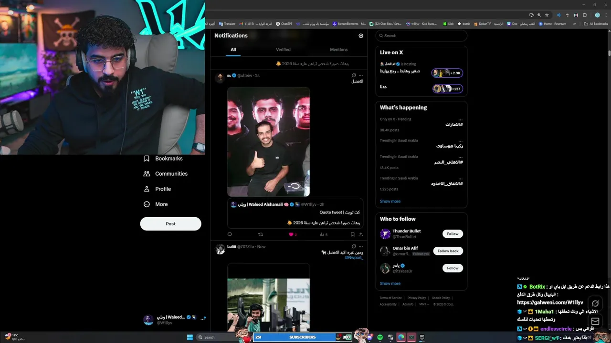The image size is (611, 343).
Task: Open options for #الاتفاق_الاخدود trend
Action: pos(461,178)
